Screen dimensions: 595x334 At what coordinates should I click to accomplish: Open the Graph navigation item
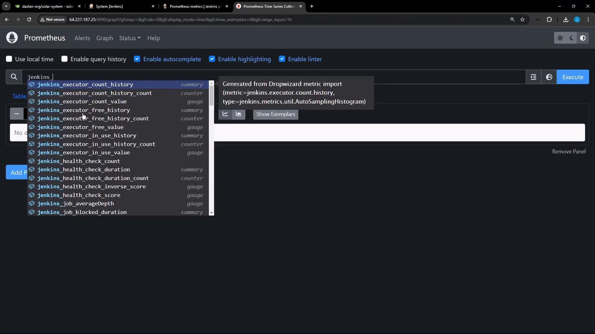[105, 38]
